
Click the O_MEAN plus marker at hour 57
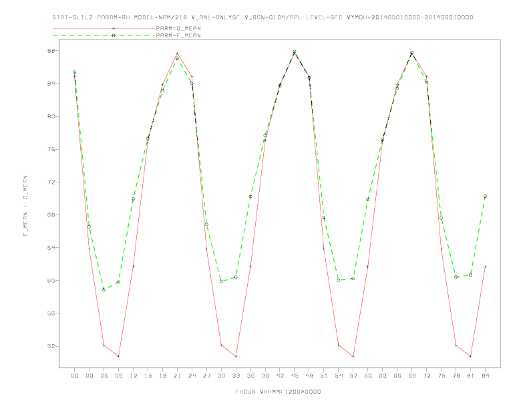[x=353, y=356]
